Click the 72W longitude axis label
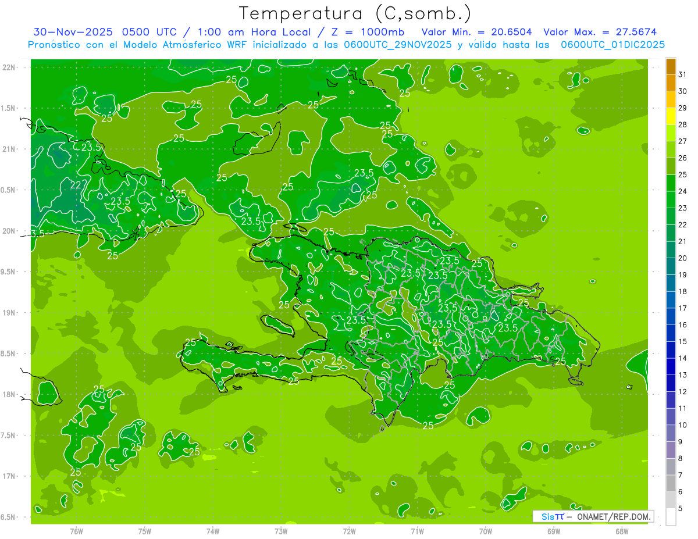This screenshot has width=698, height=539. tap(349, 531)
